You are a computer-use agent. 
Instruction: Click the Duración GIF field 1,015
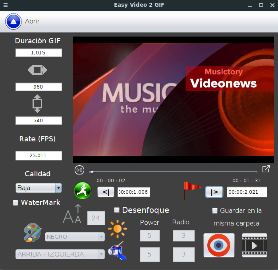(39, 53)
